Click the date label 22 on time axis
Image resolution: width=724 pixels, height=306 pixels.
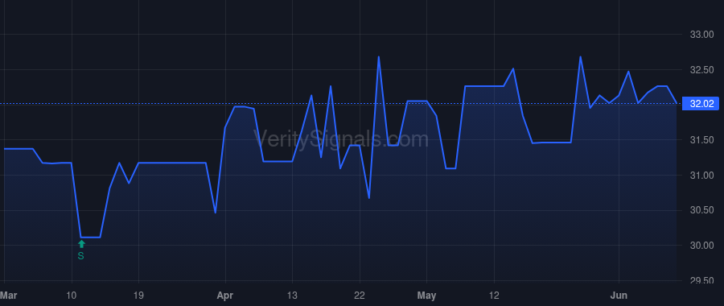point(360,296)
